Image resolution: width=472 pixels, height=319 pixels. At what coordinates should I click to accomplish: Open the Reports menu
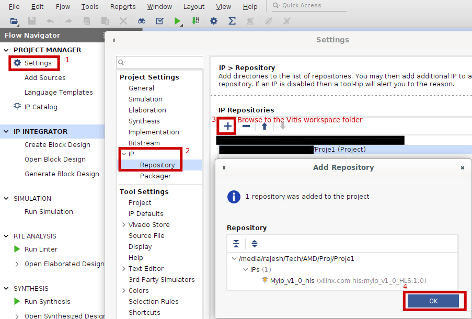pos(123,7)
